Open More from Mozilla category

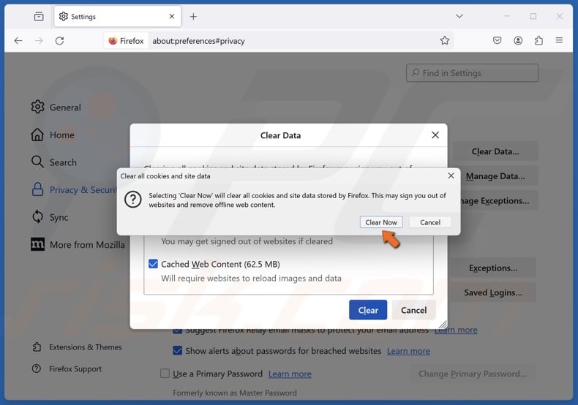point(78,244)
